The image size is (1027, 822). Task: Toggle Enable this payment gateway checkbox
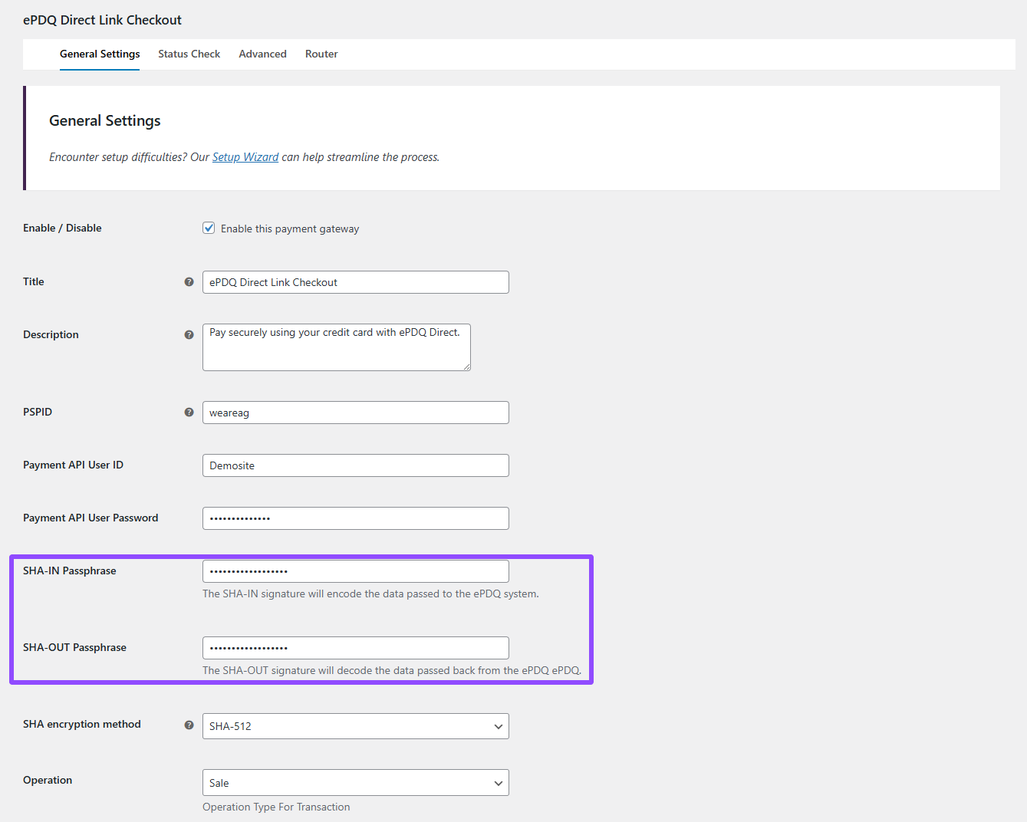[209, 228]
